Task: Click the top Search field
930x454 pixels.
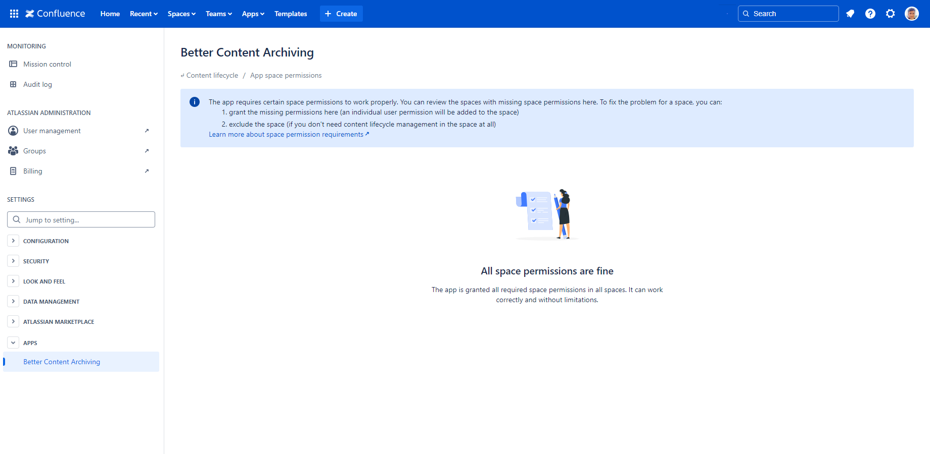Action: point(788,14)
